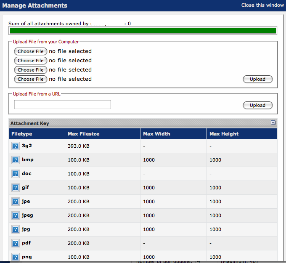Click the Upload File from a URL legend
The height and width of the screenshot is (263, 286).
[37, 94]
